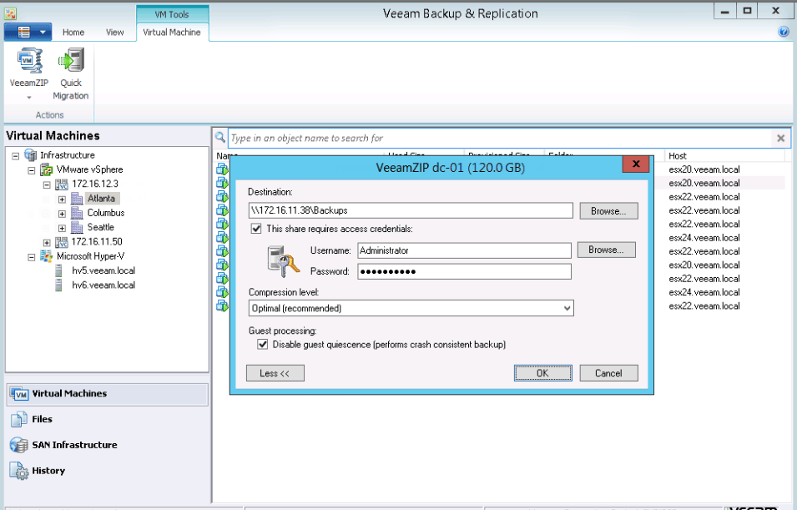Select the Virtual Machine tab
The height and width of the screenshot is (510, 797).
click(172, 32)
